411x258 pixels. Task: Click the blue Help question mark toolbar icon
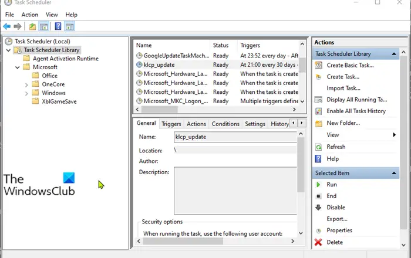click(x=58, y=26)
